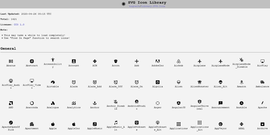This screenshot has width=270, height=135.
Task: Click the Airbnb logo icon
Action: tap(178, 61)
